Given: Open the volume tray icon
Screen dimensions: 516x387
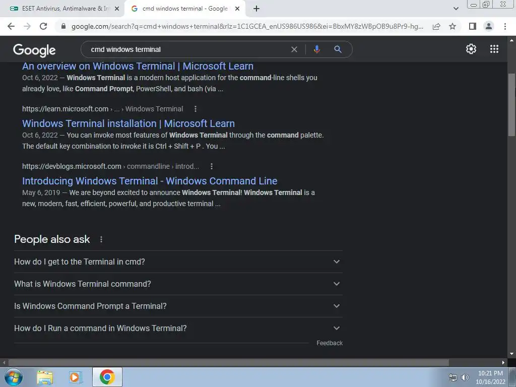Looking at the screenshot, I should (465, 377).
